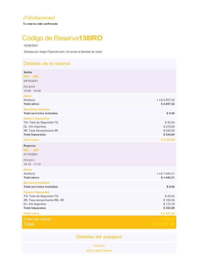Viewport: 199px width, 266px height.
Task: Click the ¡Felicitaciones! heading
Action: [39, 18]
